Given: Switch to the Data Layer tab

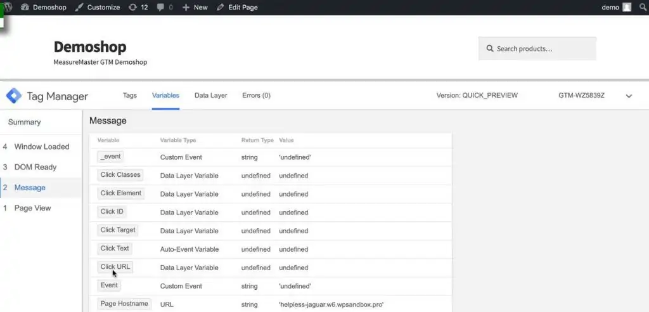Looking at the screenshot, I should (210, 95).
